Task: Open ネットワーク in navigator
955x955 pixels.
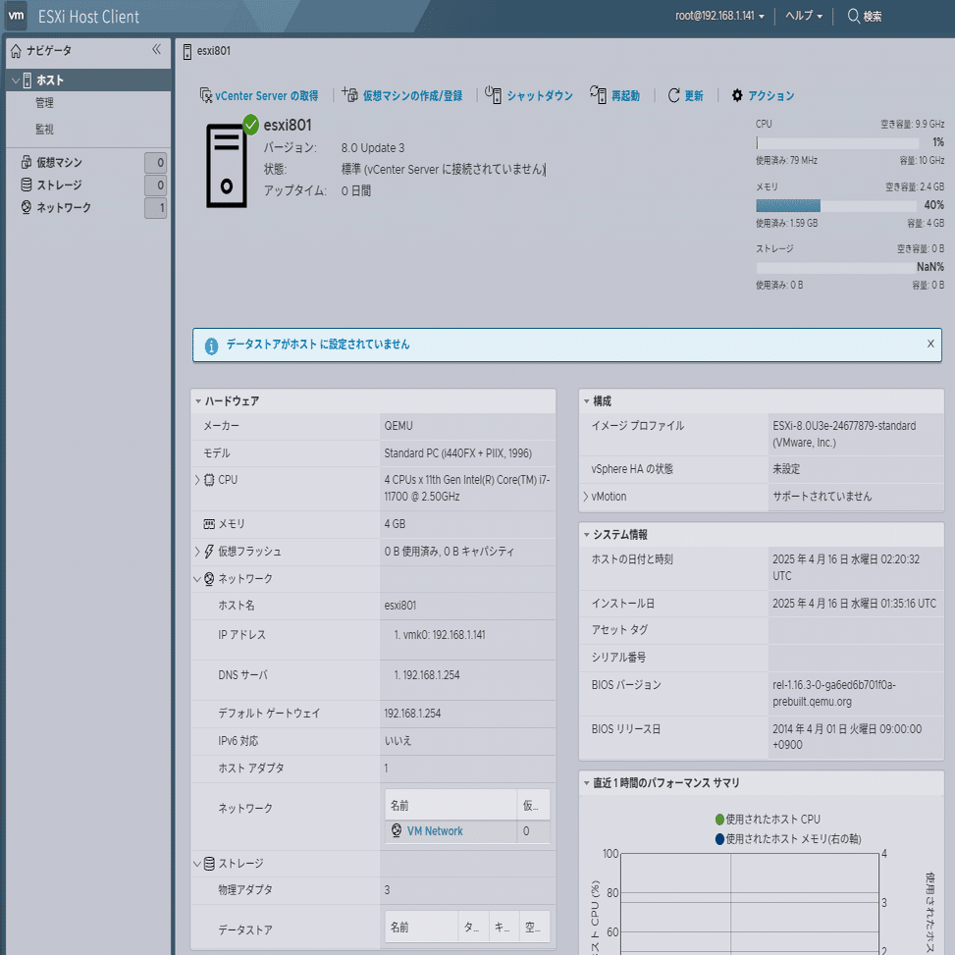Action: pos(64,208)
